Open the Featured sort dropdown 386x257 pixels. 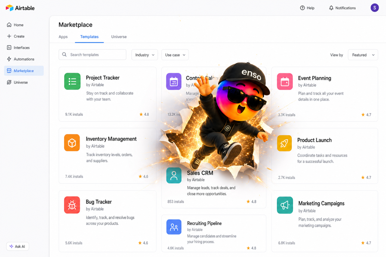pyautogui.click(x=363, y=55)
